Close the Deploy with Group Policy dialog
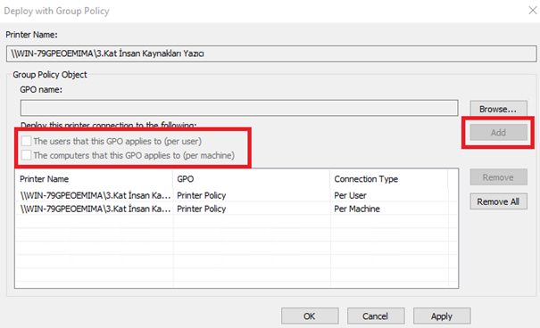 click(533, 11)
